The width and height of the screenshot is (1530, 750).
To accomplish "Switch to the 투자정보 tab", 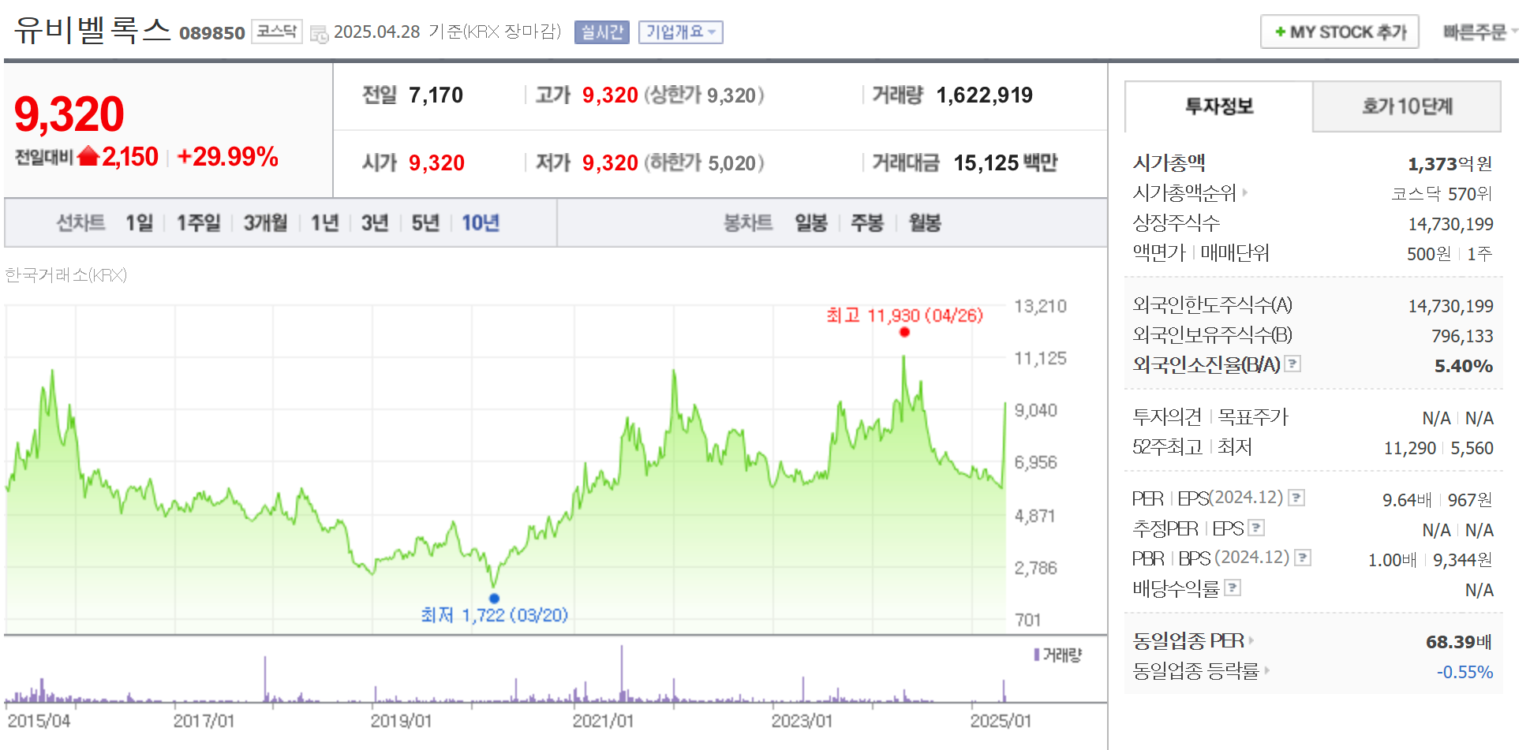I will (x=1219, y=106).
